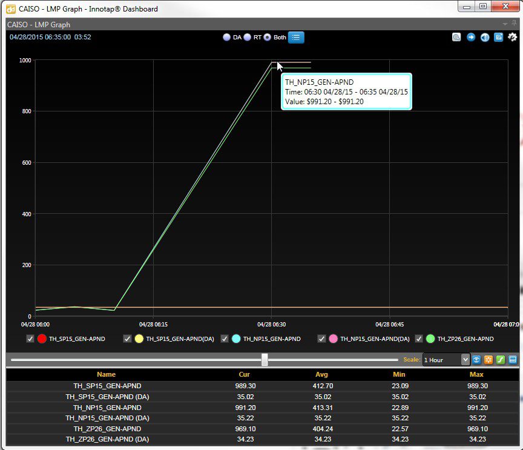Click the TH_NP15_GEN-APND(DA) legend label
Viewport: 523px width, 450px height.
point(375,339)
